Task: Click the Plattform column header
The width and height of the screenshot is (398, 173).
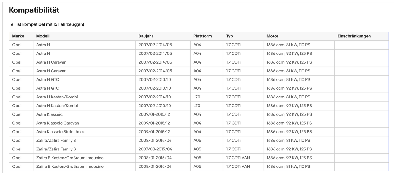Action: tap(202, 36)
